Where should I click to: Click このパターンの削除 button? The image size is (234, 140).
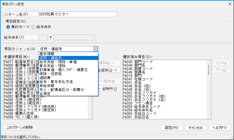[20, 127]
